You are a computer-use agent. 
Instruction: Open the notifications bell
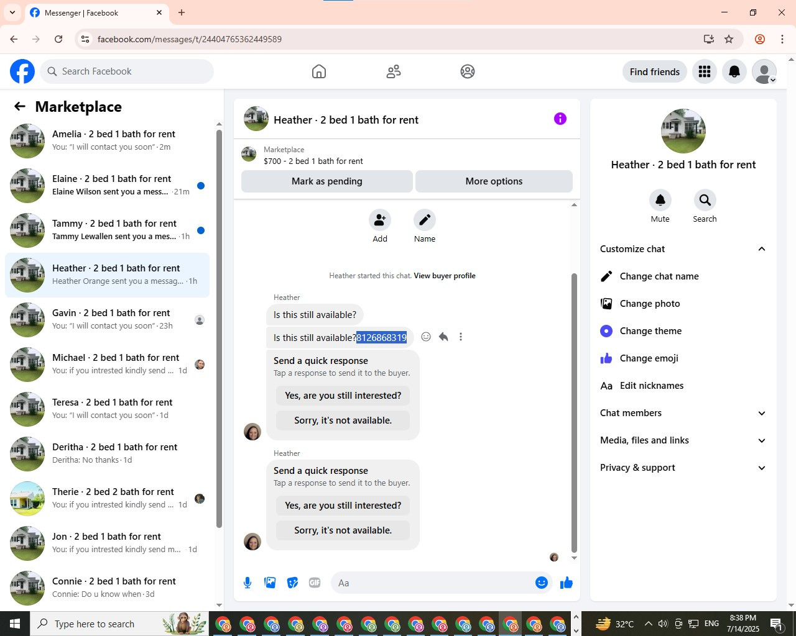(734, 71)
